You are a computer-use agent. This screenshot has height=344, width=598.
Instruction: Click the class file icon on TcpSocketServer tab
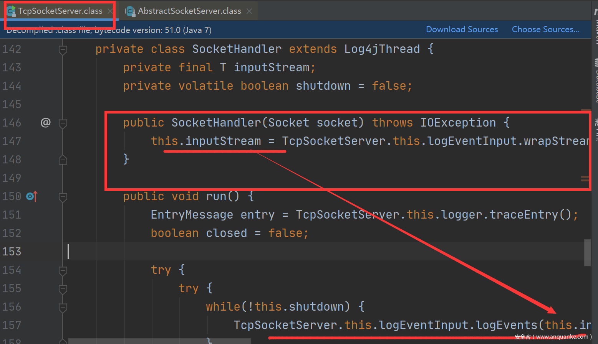pos(12,11)
